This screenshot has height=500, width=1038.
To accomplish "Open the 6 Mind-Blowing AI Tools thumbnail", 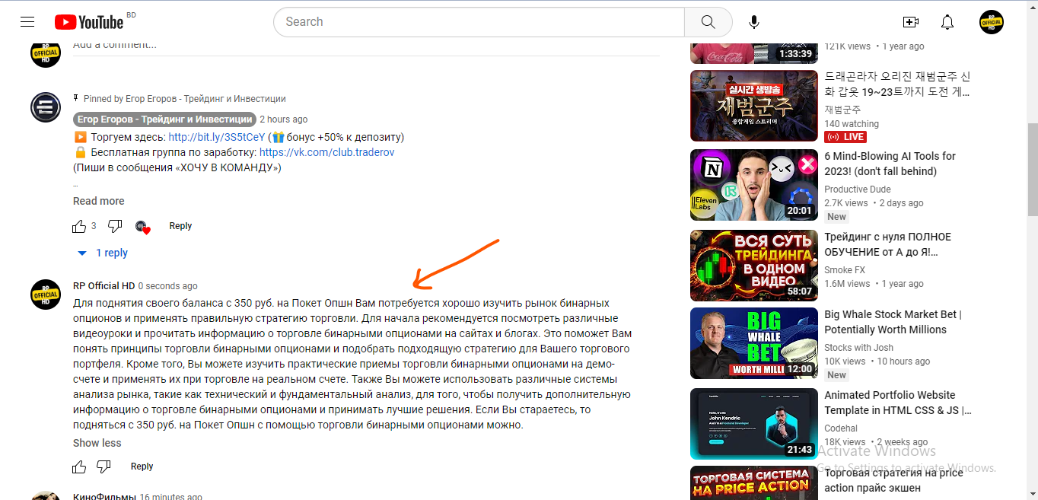I will tap(754, 185).
